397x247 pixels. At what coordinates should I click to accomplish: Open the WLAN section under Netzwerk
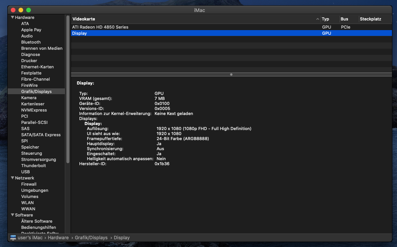(x=27, y=203)
